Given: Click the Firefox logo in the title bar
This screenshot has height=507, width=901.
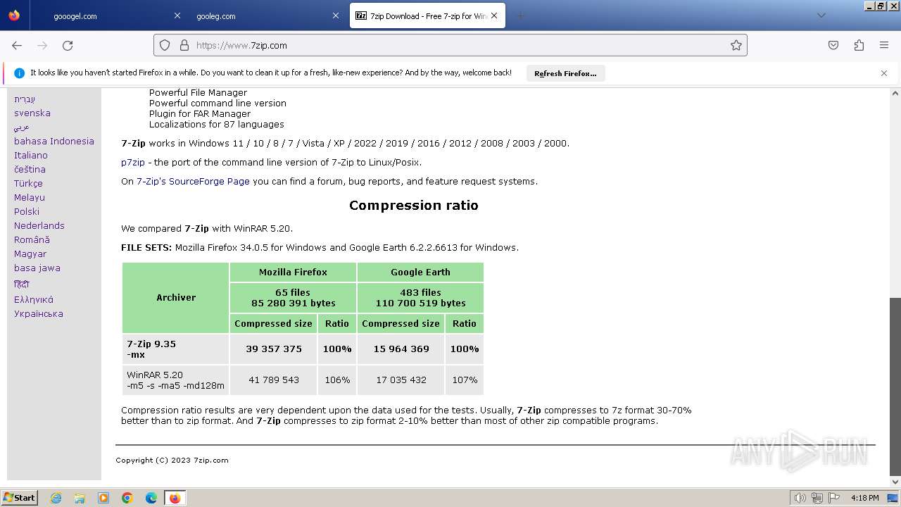Looking at the screenshot, I should pyautogui.click(x=14, y=15).
